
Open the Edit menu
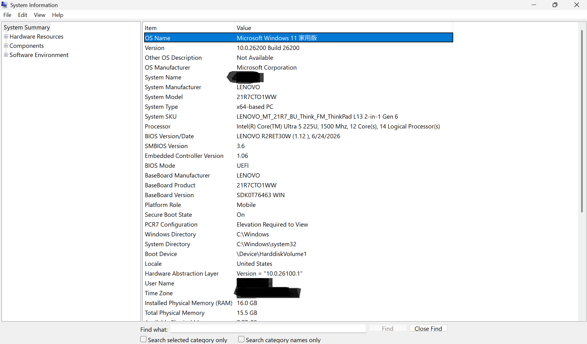23,15
